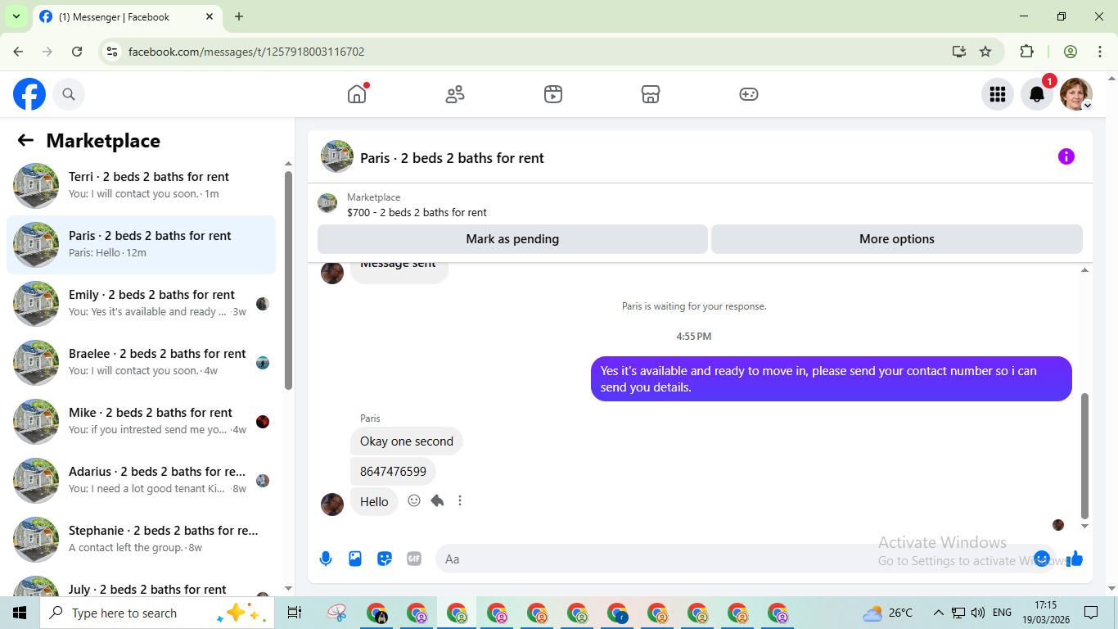This screenshot has height=629, width=1118.
Task: Click the phone number message 8647476599
Action: [x=393, y=472]
